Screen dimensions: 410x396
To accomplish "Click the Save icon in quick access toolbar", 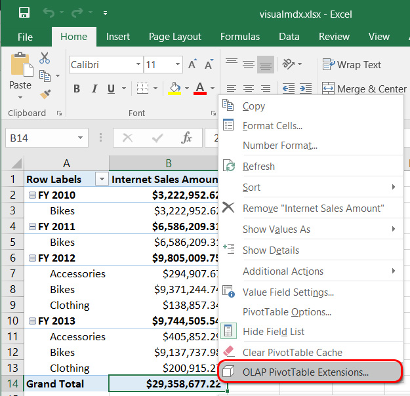I will (24, 12).
